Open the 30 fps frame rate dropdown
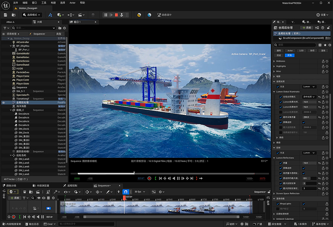 [140, 192]
